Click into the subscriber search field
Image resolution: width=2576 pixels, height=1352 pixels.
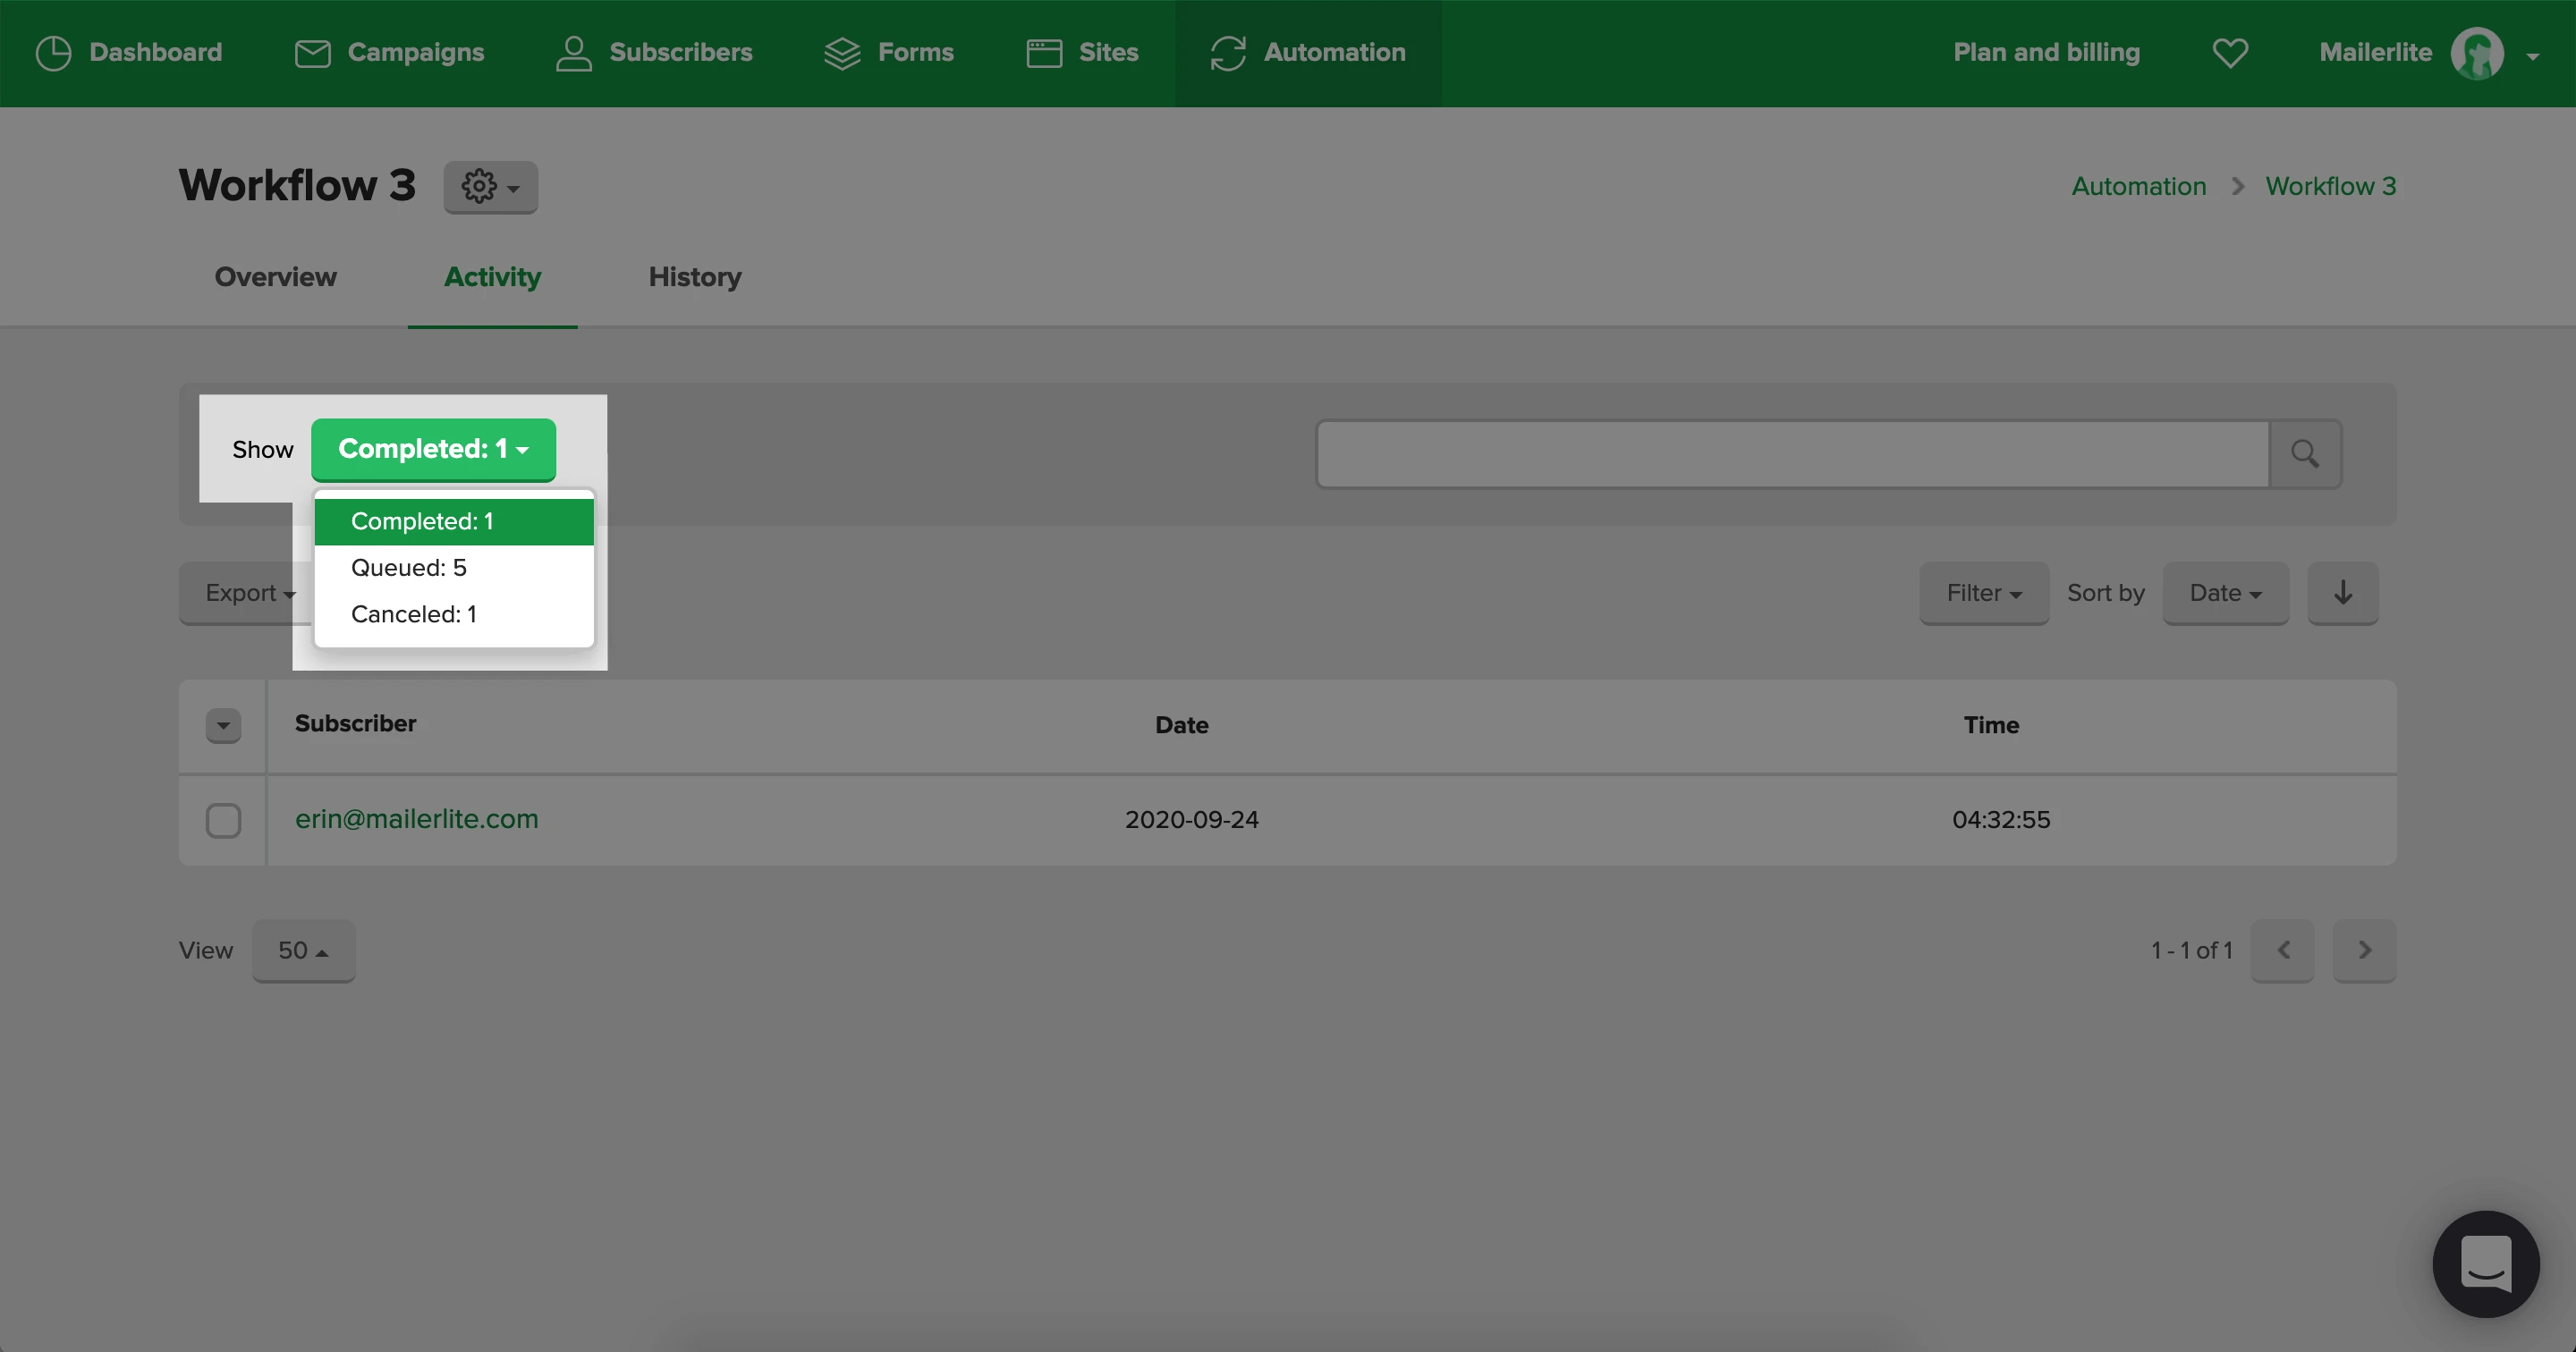(x=1791, y=454)
